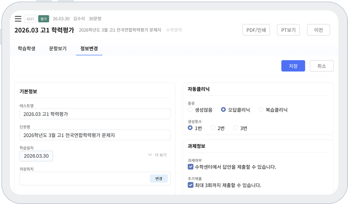The image size is (348, 204).
Task: Open the 문항보기 tab
Action: point(58,48)
